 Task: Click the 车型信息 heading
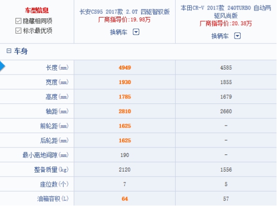37,10
